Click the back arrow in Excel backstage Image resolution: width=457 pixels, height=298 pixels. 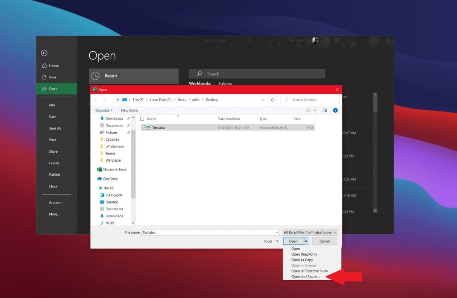44,53
